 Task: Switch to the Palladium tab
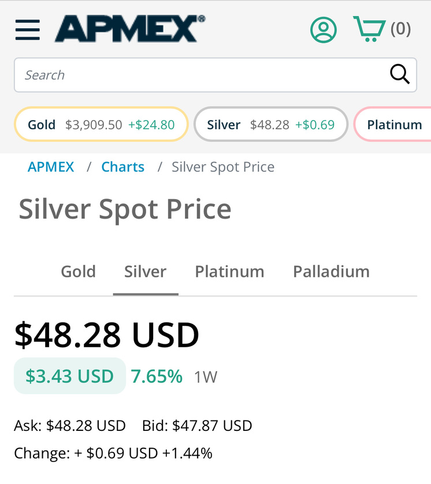tap(331, 272)
